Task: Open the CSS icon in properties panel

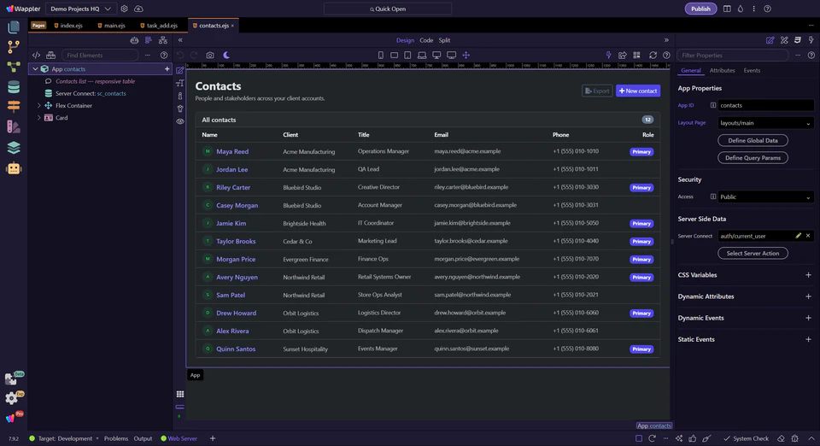Action: (798, 40)
